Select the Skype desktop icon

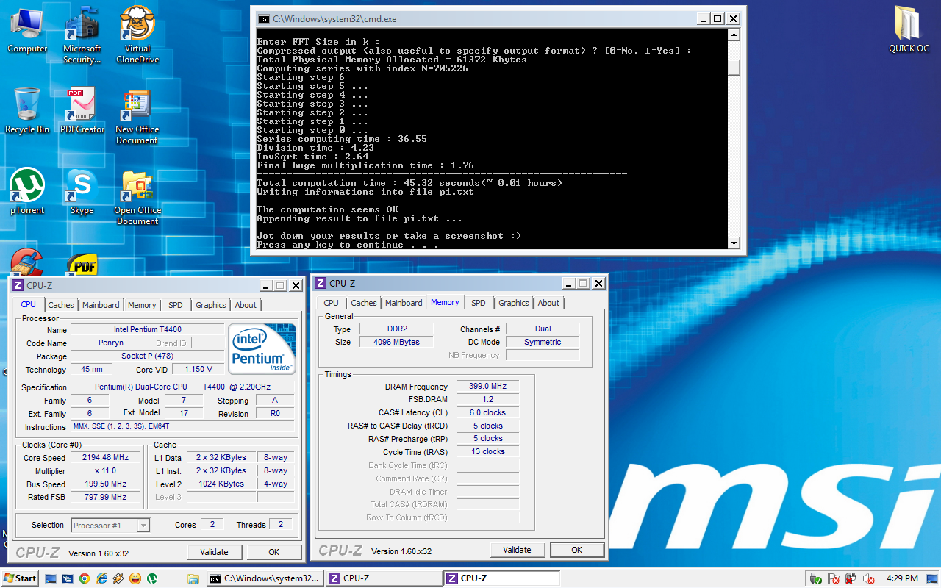[82, 193]
